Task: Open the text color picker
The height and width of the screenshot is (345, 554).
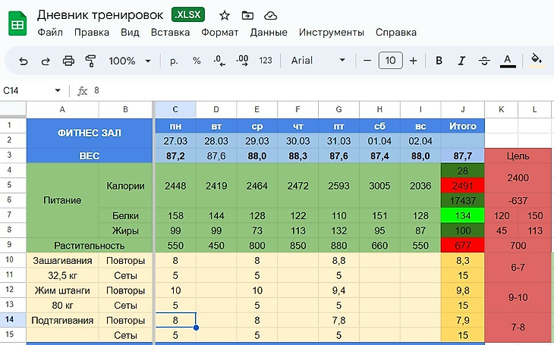Action: click(x=508, y=61)
